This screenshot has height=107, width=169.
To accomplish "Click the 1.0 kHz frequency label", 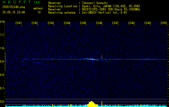I will (x=2, y=48).
